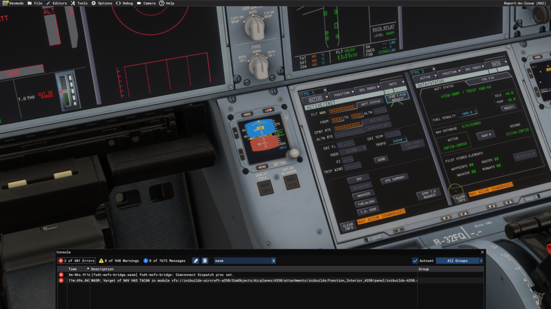This screenshot has height=309, width=551.
Task: Turn the FMS selector knob
Action: [x=257, y=64]
